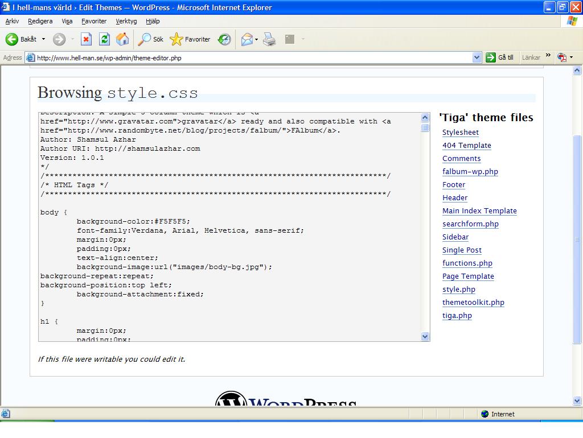Click inside the style.css code textarea
This screenshot has width=583, height=438.
tap(230, 226)
